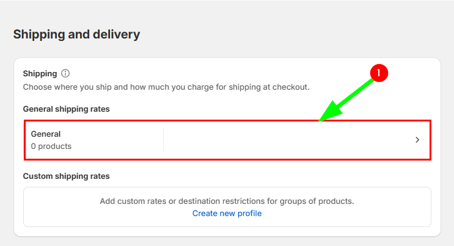Click the info icon beside Shipping
This screenshot has height=246, width=454.
(65, 73)
